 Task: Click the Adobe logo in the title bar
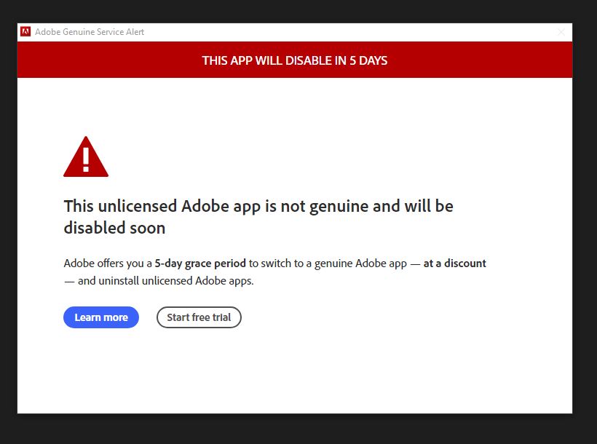pyautogui.click(x=25, y=31)
